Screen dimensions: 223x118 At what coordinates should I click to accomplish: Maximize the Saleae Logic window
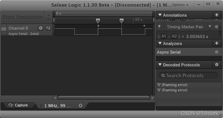tap(208, 4)
